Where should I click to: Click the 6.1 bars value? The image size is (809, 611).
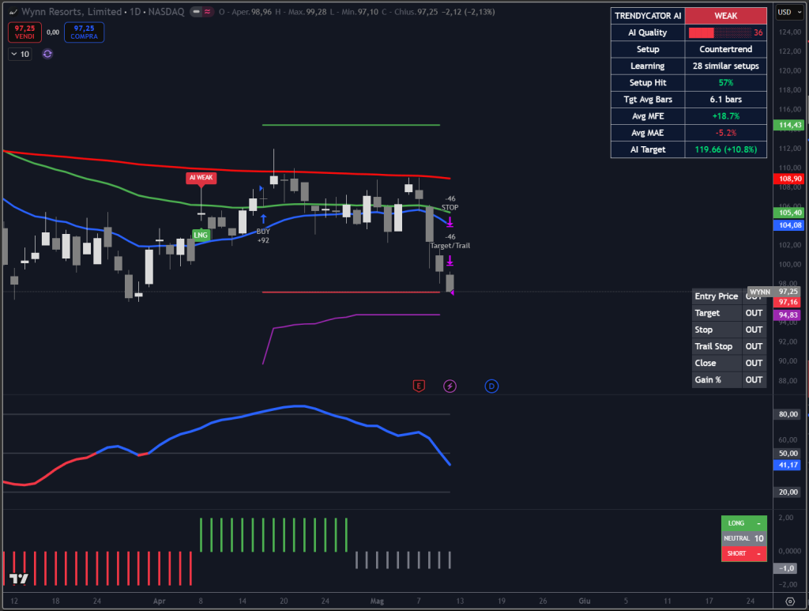tap(725, 99)
